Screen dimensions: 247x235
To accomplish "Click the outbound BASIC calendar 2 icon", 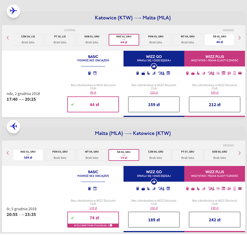I will (x=95, y=73).
